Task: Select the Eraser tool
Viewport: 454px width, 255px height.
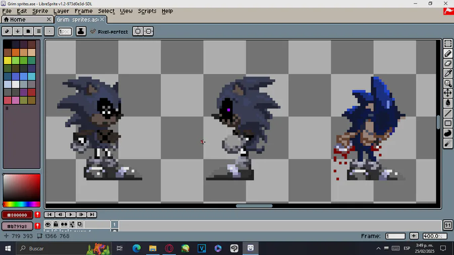Action: [447, 63]
